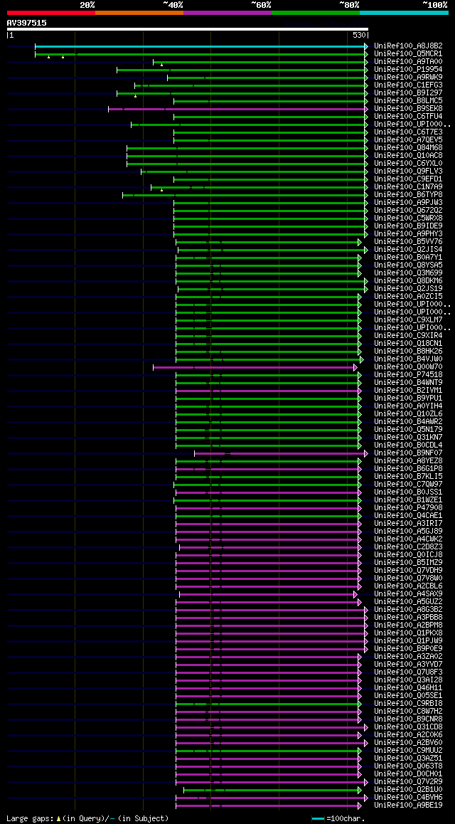Select the green ~80% identity legend segment
This screenshot has width=455, height=824.
click(x=316, y=12)
